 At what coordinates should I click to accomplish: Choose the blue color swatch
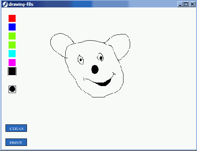coord(12,27)
